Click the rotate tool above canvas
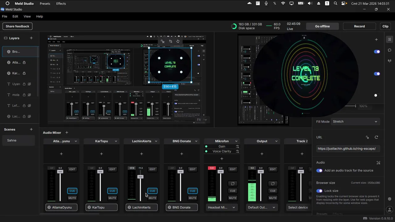The height and width of the screenshot is (222, 395). [x=178, y=41]
